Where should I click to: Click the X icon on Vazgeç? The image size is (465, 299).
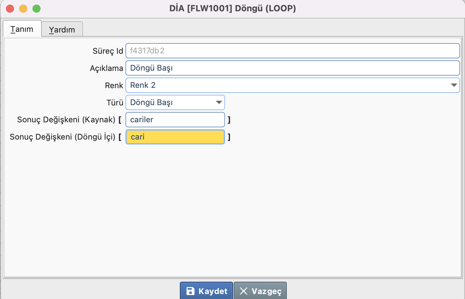click(244, 291)
